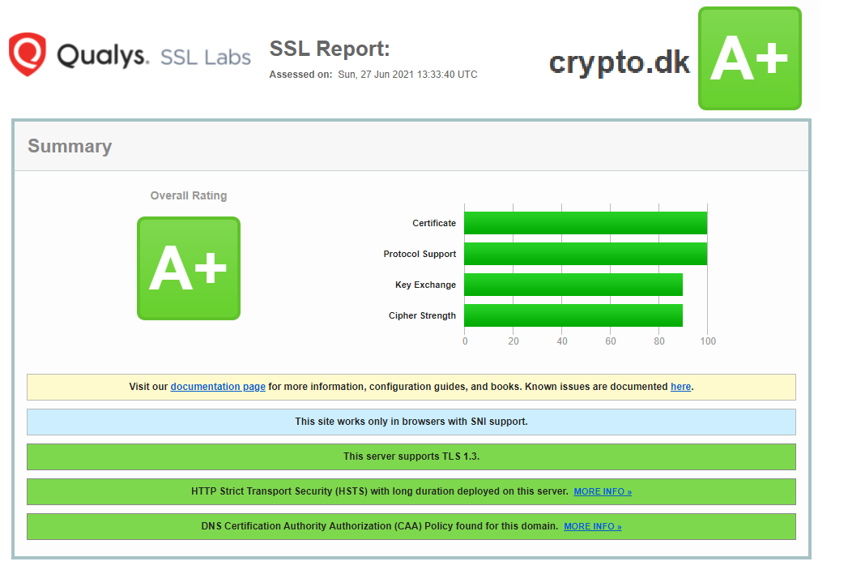Click the assessed date Sun, 27 Jun 2021

pyautogui.click(x=407, y=75)
